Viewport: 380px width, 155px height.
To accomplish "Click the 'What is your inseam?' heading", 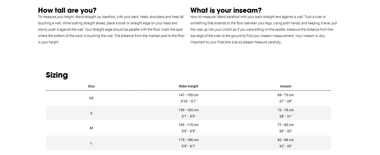I will (x=226, y=10).
